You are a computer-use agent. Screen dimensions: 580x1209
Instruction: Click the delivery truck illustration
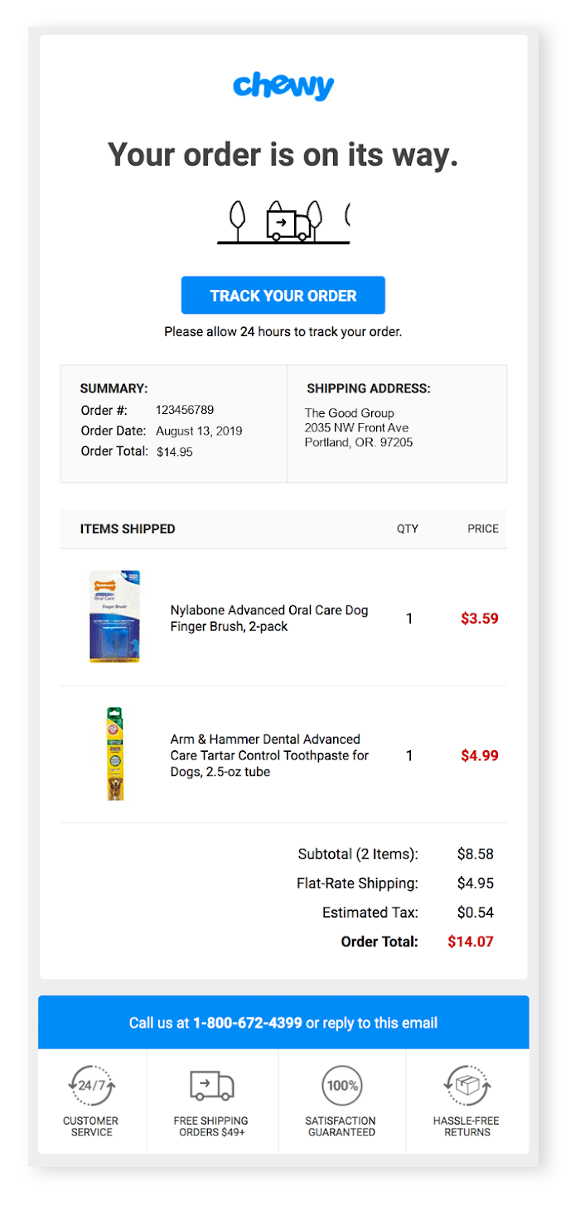pyautogui.click(x=288, y=224)
